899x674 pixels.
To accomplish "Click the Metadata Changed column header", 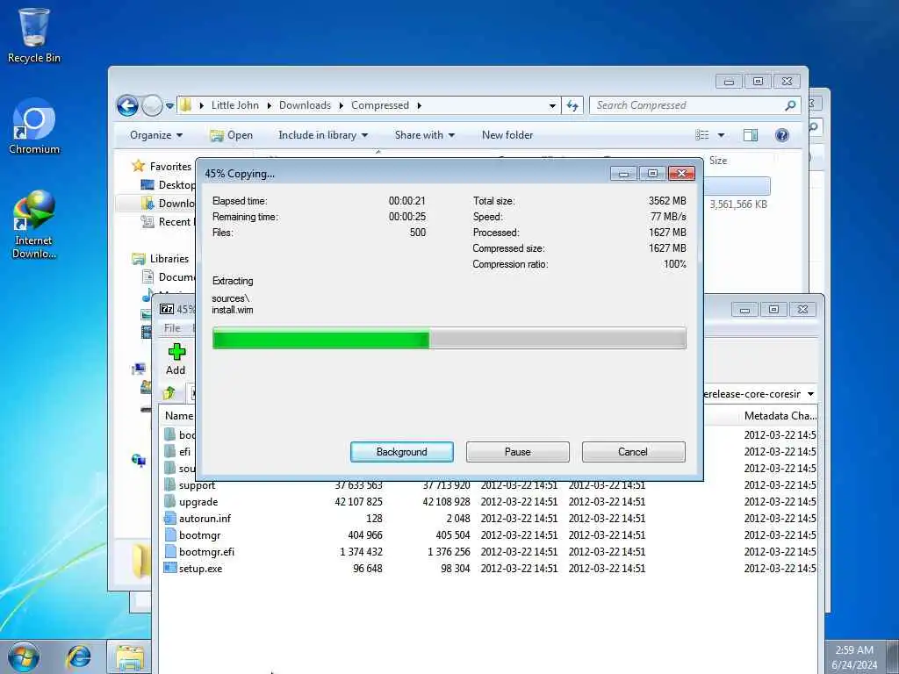I will point(780,415).
